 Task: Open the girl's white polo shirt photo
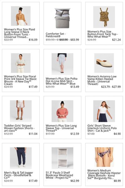(104, 111)
